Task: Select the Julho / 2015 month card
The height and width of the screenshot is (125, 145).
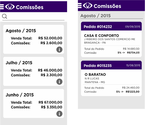Action: point(33,71)
